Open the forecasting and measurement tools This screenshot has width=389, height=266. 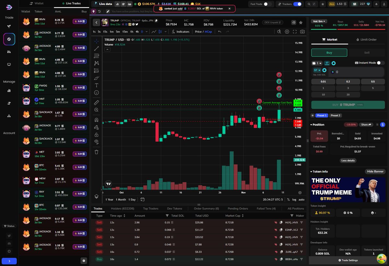pyautogui.click(x=96, y=71)
